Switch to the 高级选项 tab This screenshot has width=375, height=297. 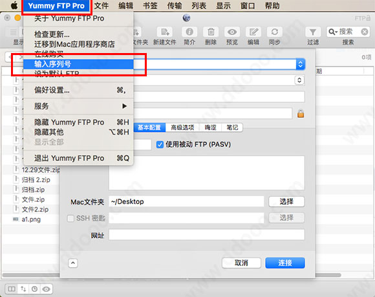[182, 127]
